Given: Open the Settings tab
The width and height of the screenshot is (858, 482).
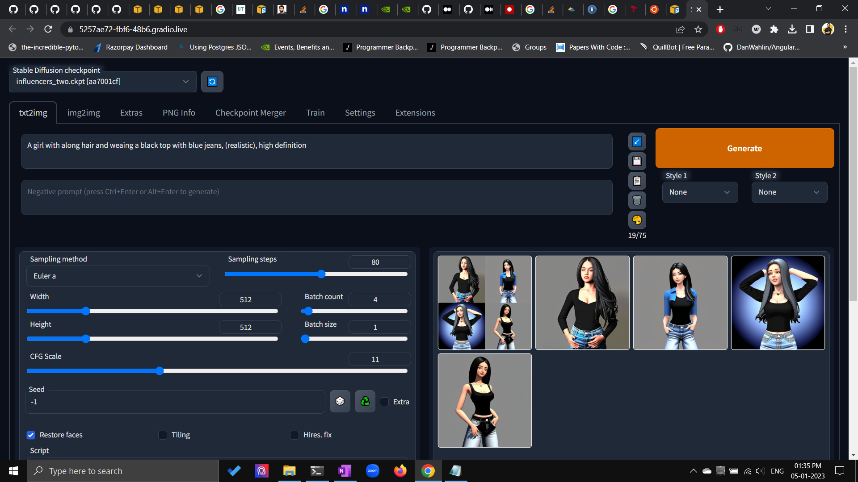Looking at the screenshot, I should click(x=360, y=113).
